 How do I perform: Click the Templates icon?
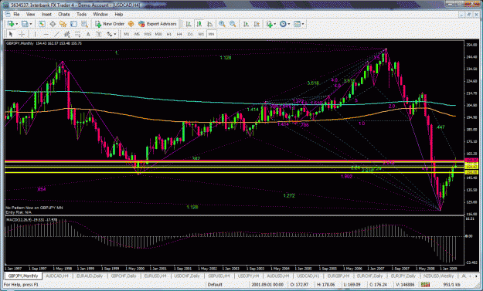[298, 24]
